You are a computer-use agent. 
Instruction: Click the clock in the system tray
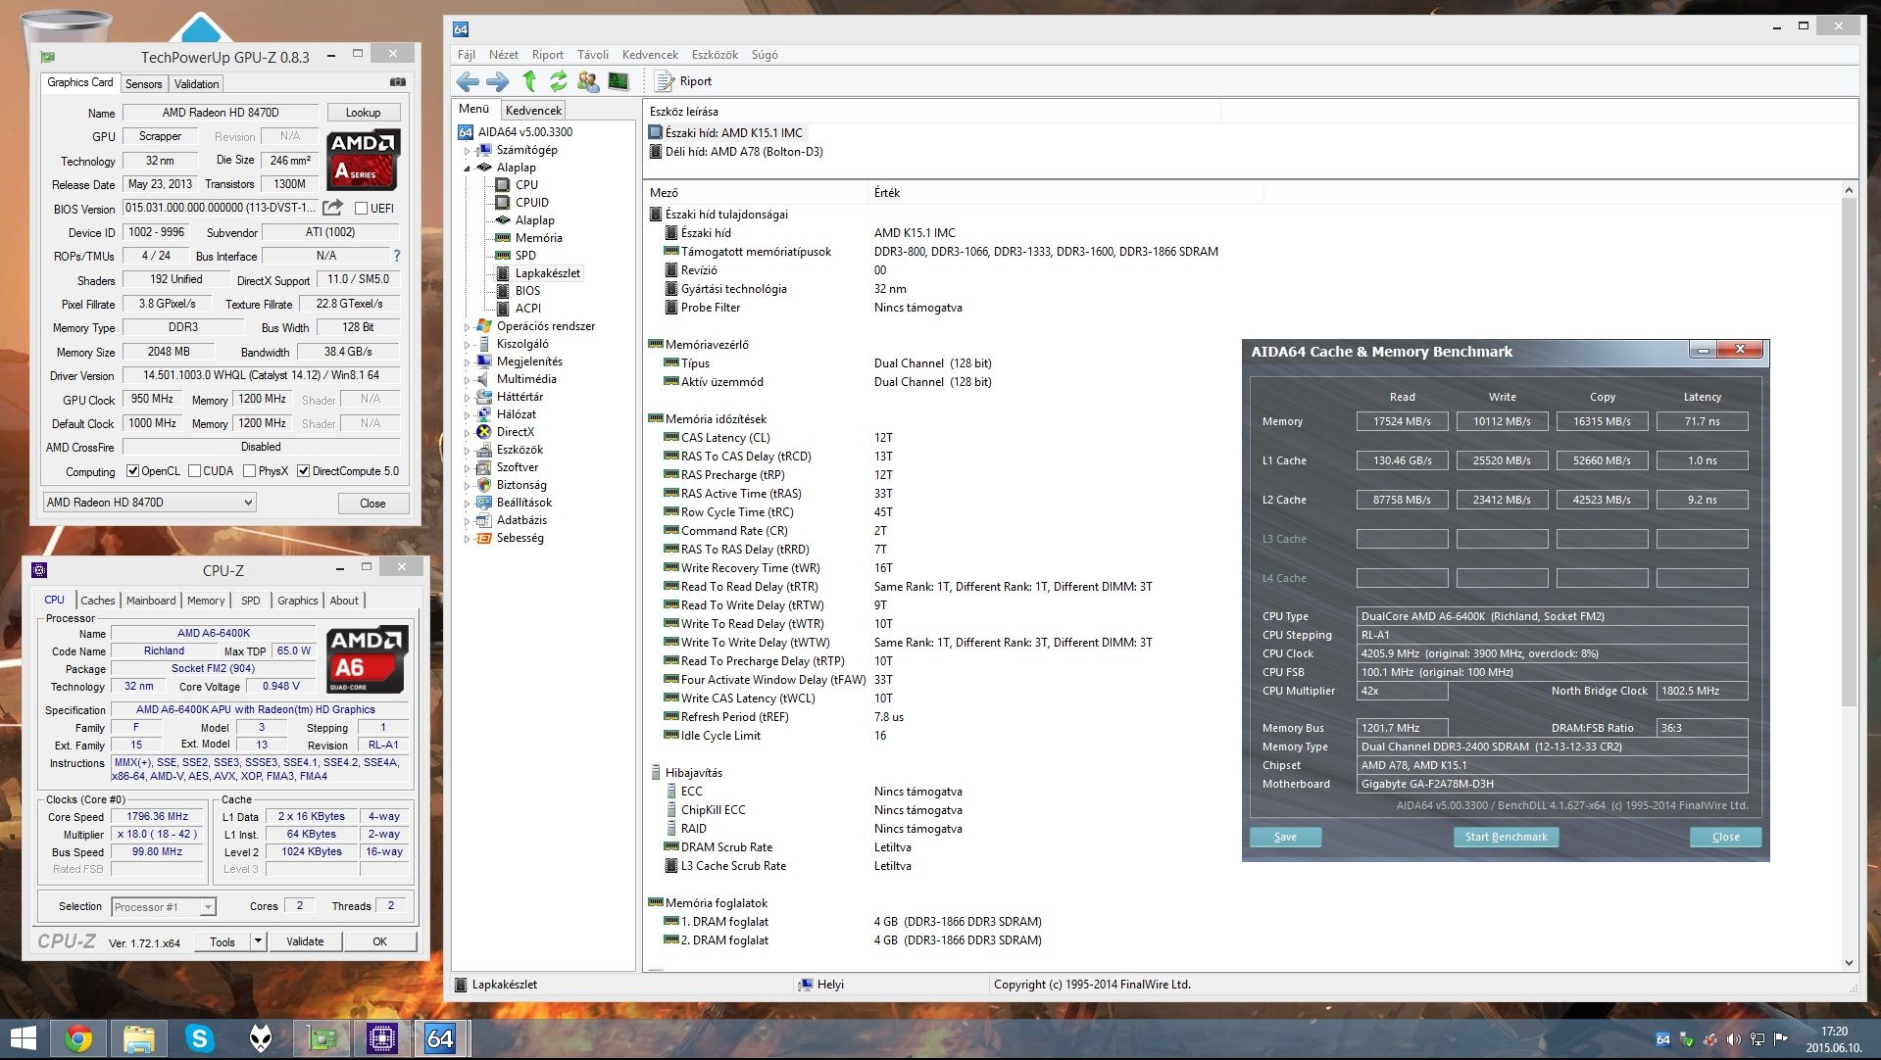(1834, 1039)
